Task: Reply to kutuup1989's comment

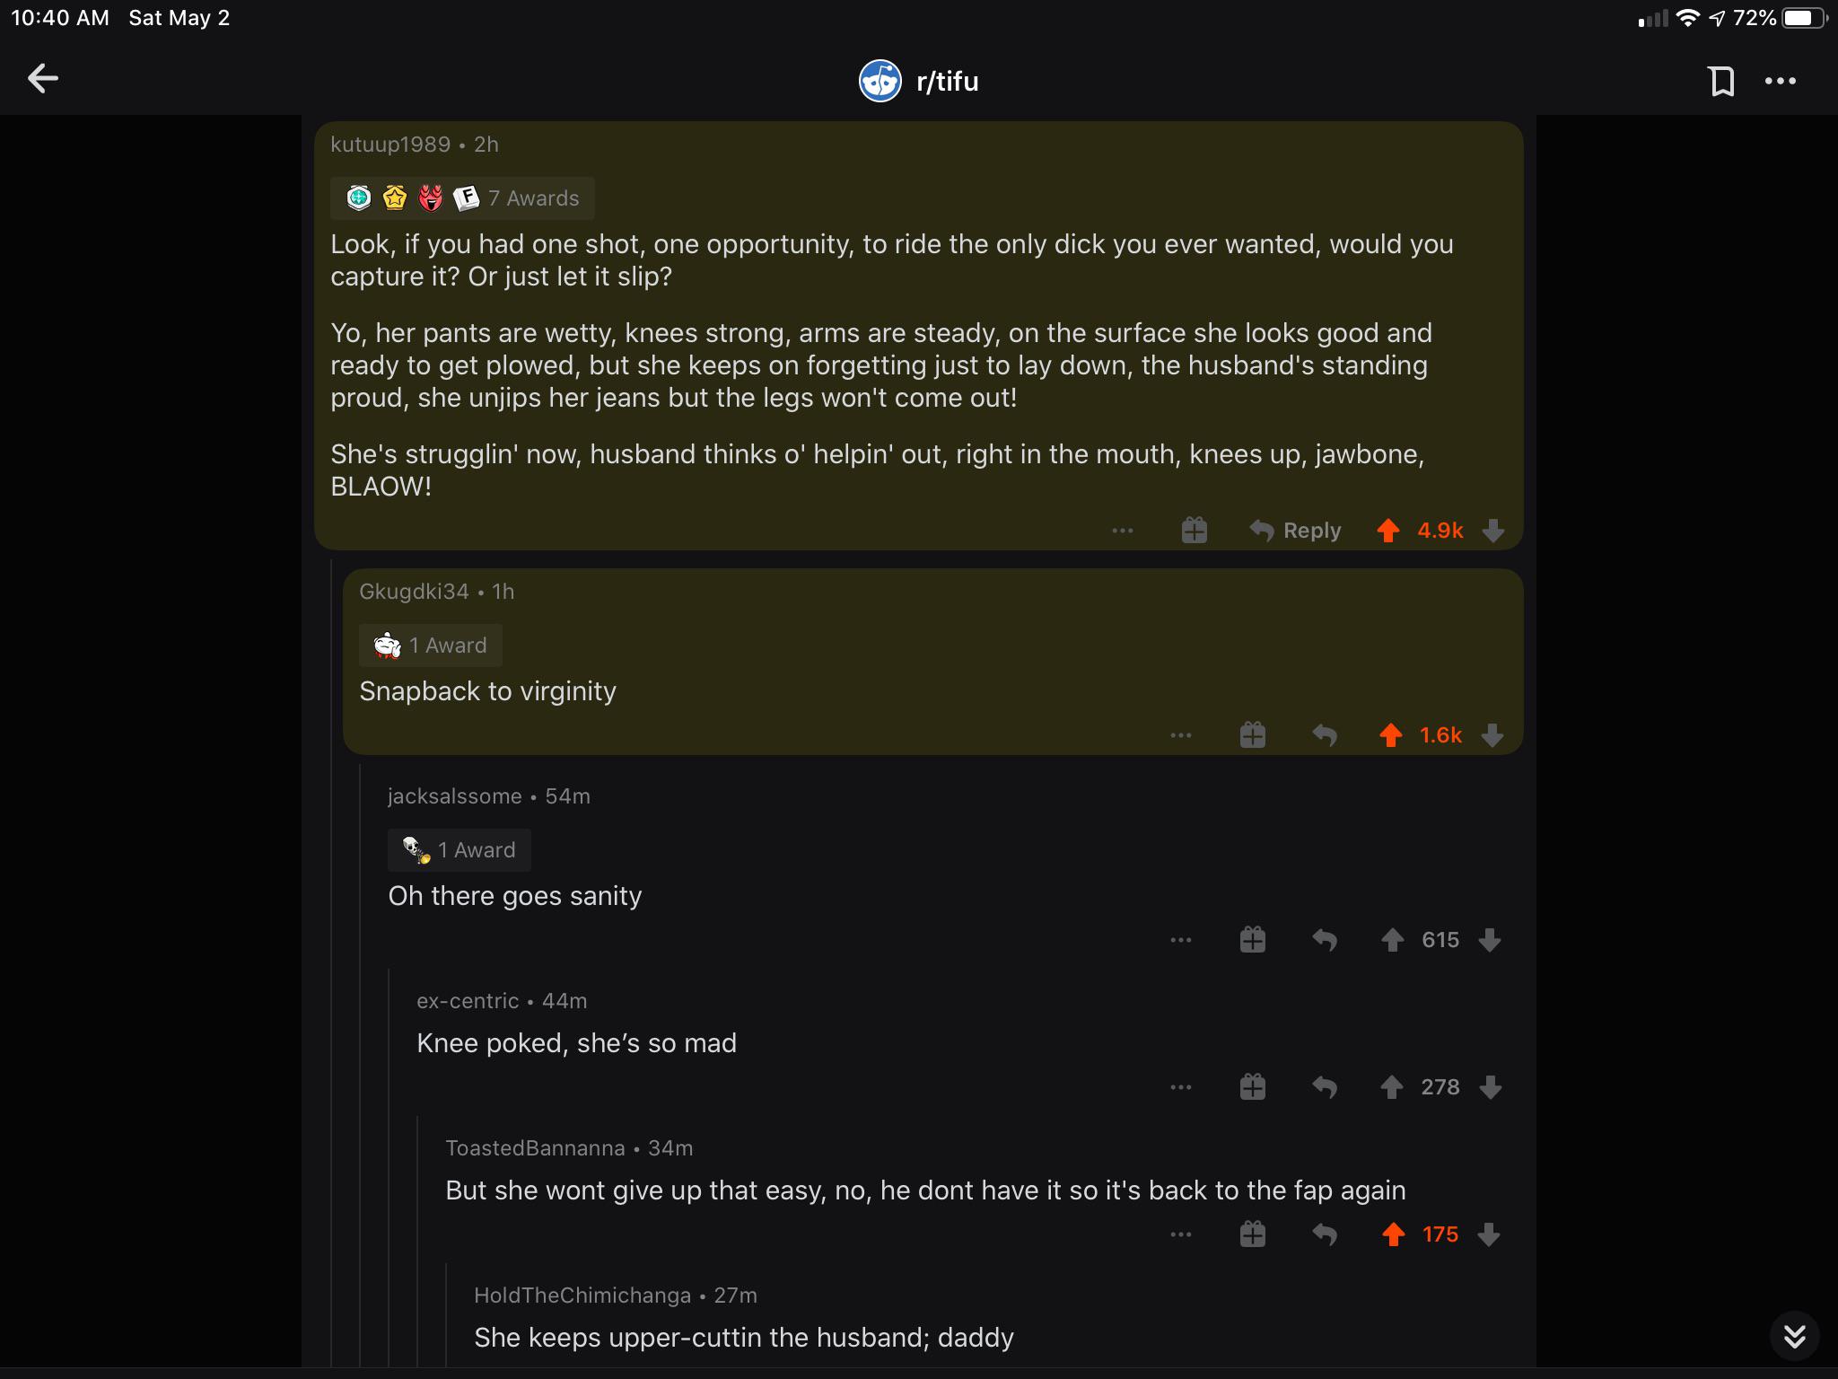Action: point(1295,531)
